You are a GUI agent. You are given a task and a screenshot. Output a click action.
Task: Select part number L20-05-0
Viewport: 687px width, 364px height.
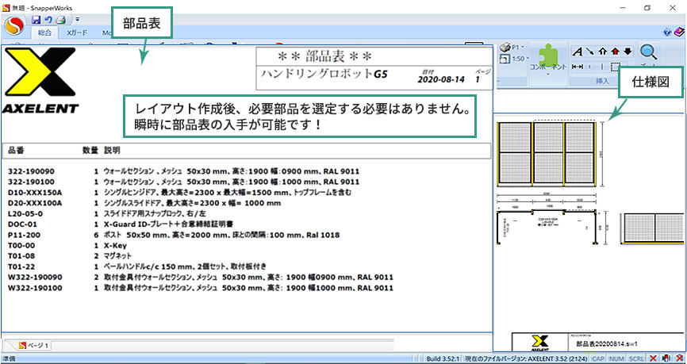pos(25,214)
